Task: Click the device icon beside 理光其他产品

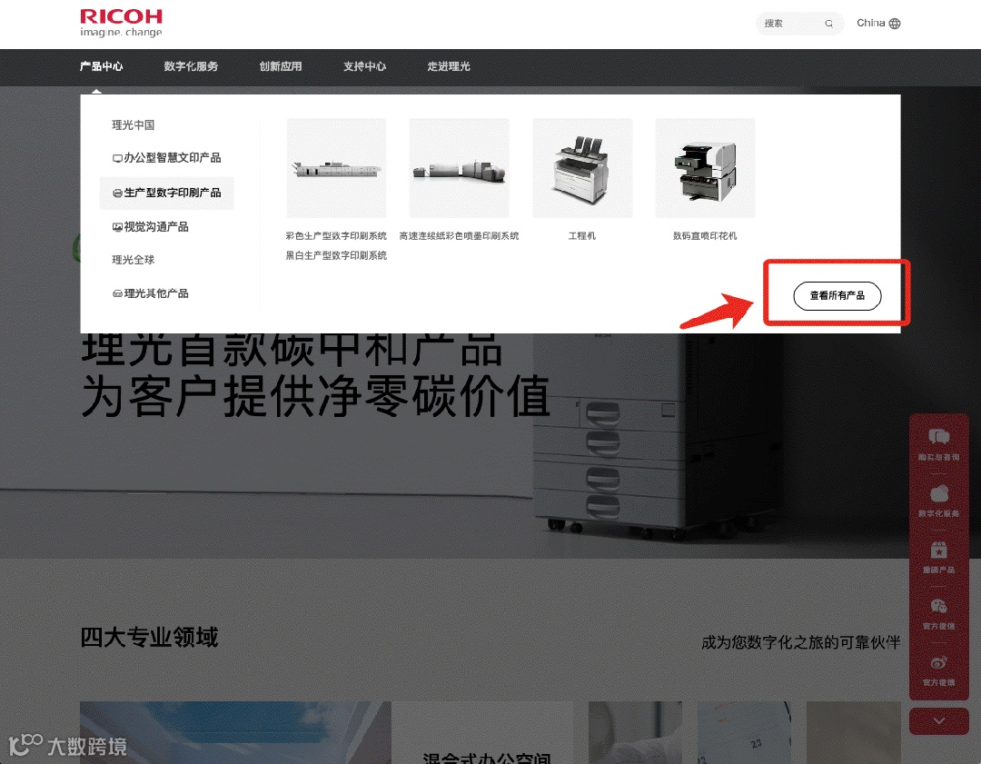Action: pos(117,293)
